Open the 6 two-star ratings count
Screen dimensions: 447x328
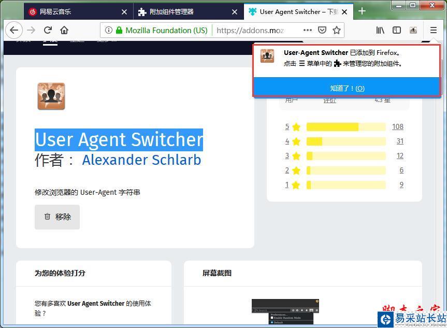pos(401,170)
